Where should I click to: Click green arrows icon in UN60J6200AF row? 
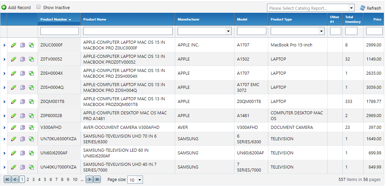(x=31, y=153)
